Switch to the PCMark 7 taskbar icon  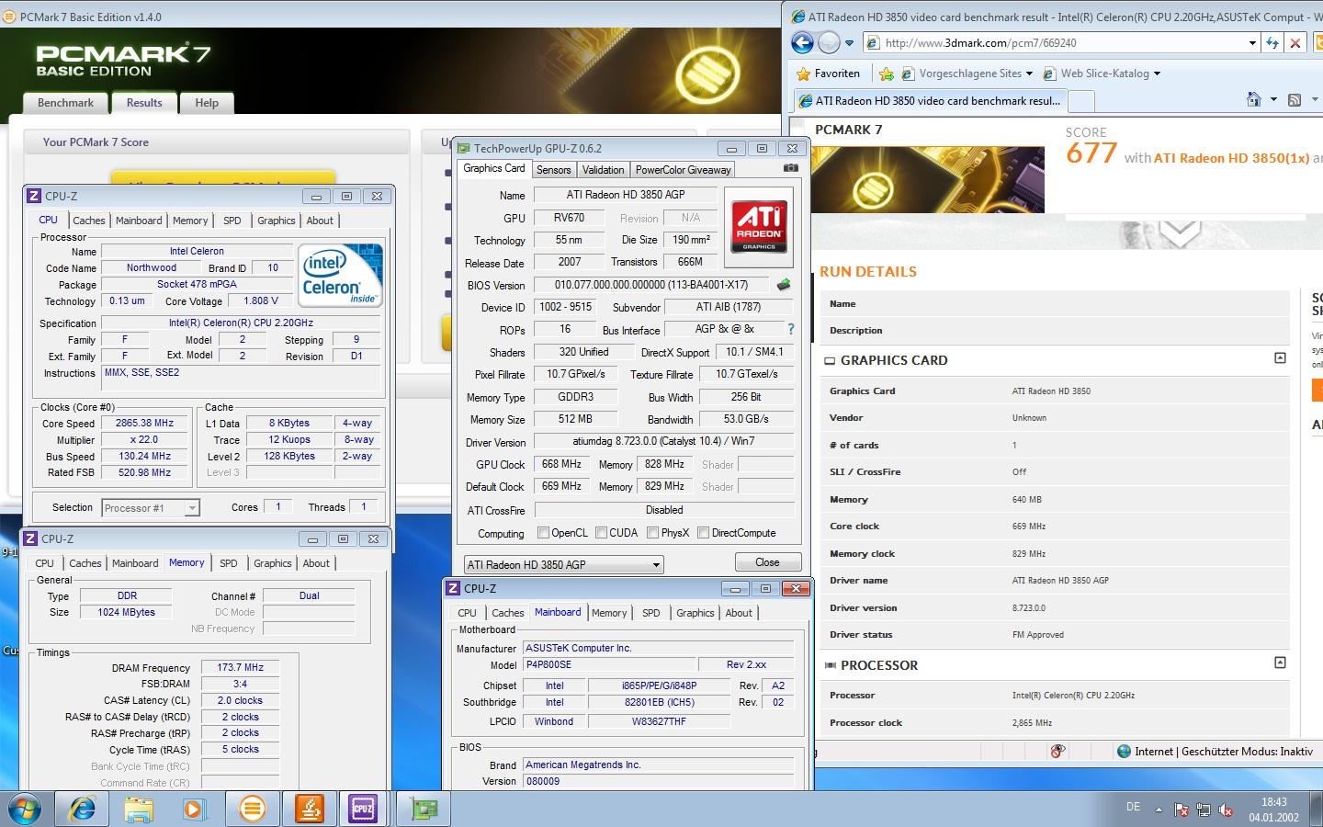tap(252, 809)
